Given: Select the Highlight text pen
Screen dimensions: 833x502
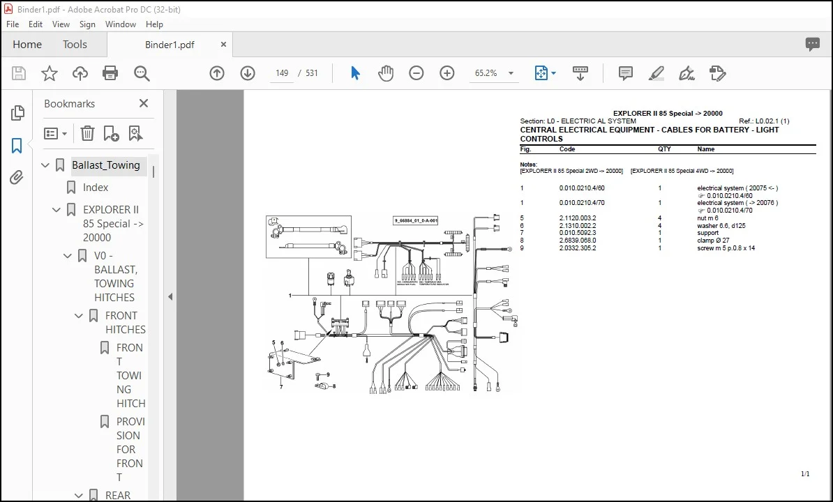Looking at the screenshot, I should click(656, 73).
